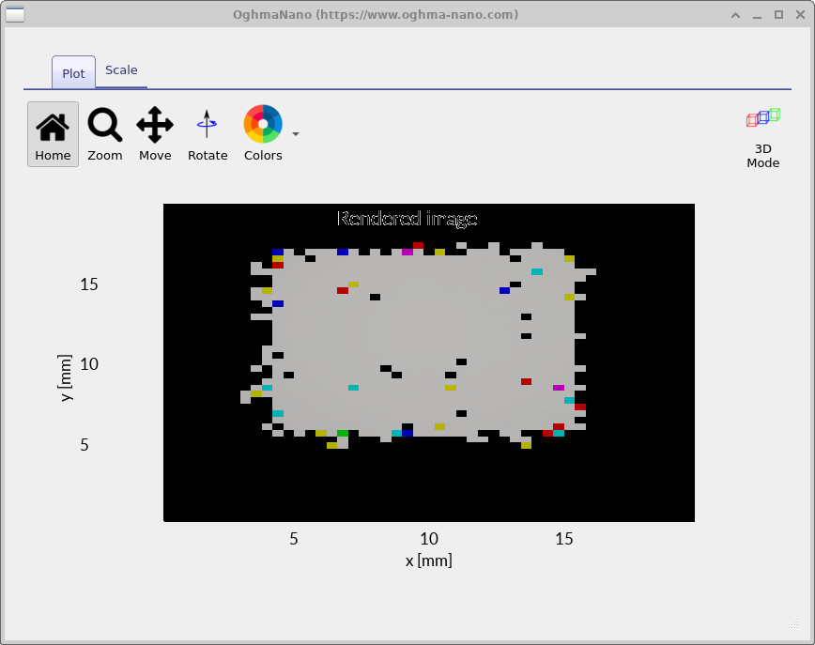This screenshot has height=645, width=815.
Task: Pick a color from the color wheel
Action: coord(262,124)
